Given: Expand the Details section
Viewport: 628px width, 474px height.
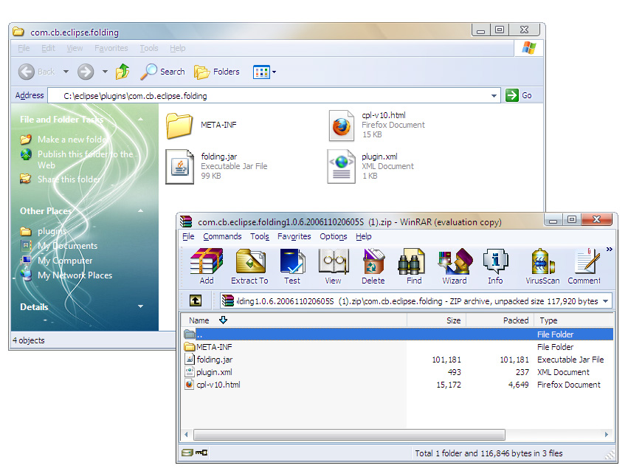Looking at the screenshot, I should (140, 306).
